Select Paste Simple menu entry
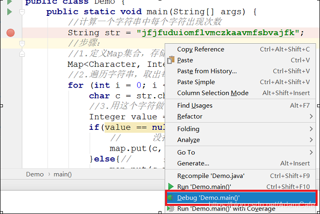The image size is (320, 214). [240, 82]
